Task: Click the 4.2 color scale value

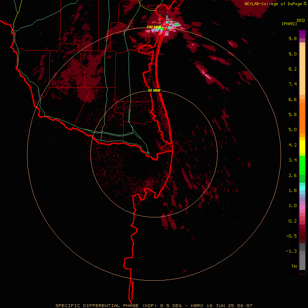Action: coord(293,145)
